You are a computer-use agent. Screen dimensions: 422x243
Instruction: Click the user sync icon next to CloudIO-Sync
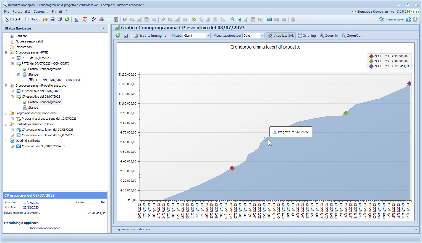pyautogui.click(x=408, y=19)
